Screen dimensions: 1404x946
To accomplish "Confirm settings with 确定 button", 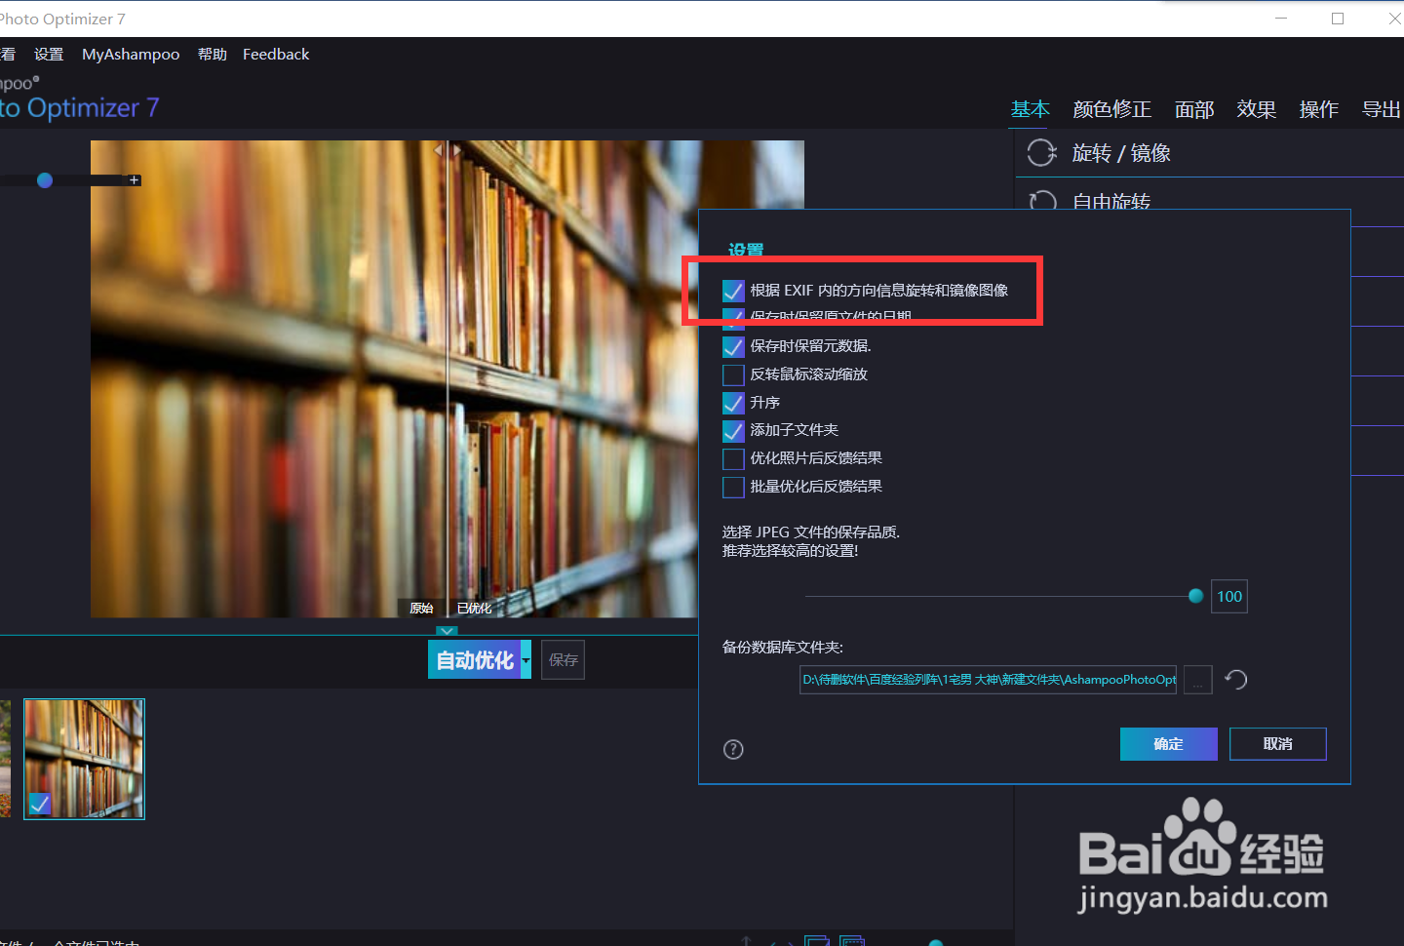I will coord(1168,743).
